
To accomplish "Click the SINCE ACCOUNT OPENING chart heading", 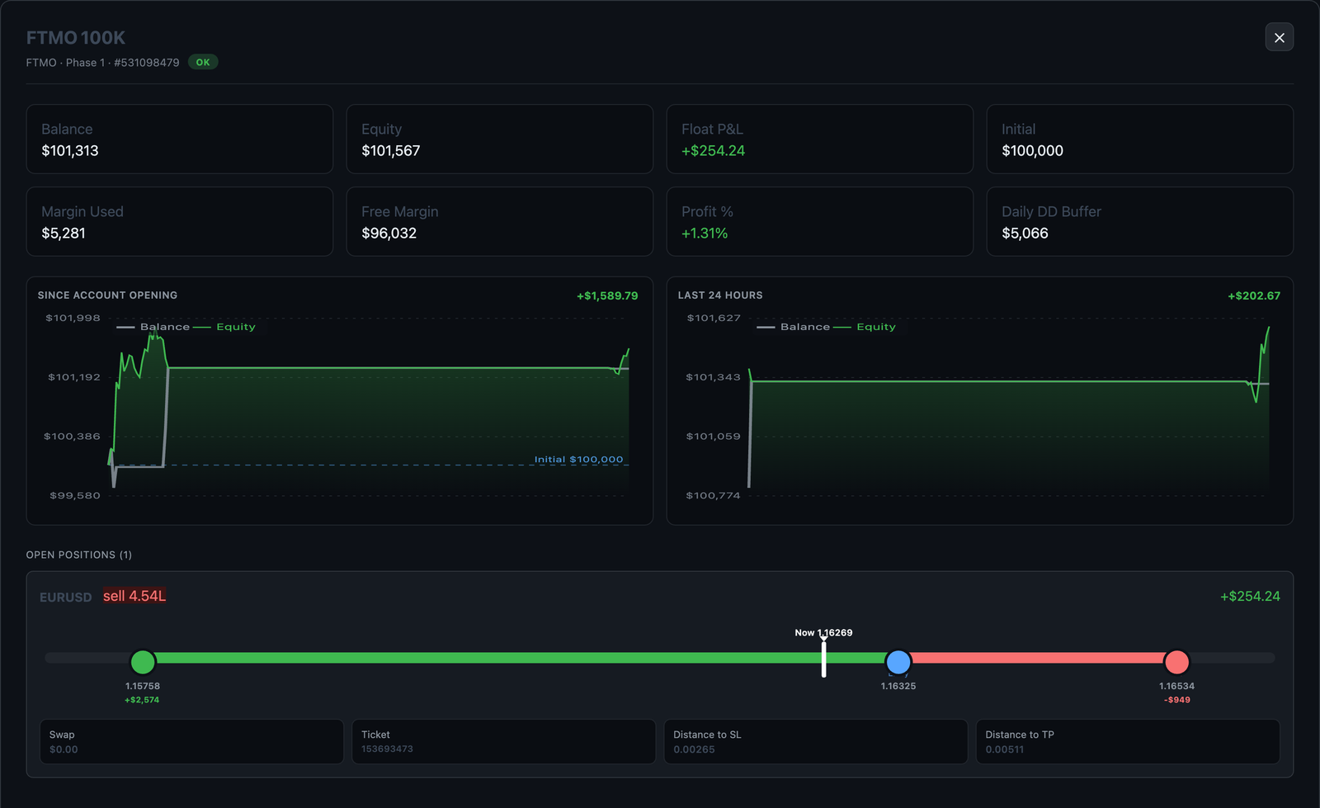I will (107, 295).
